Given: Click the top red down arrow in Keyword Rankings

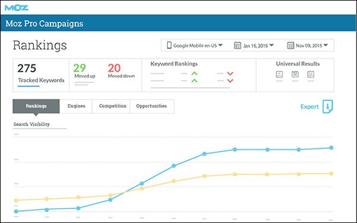Looking at the screenshot, I should click(230, 74).
